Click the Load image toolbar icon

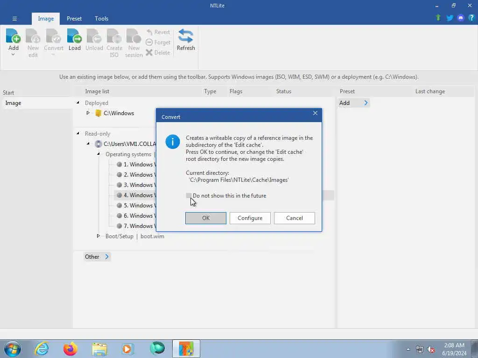coord(74,36)
